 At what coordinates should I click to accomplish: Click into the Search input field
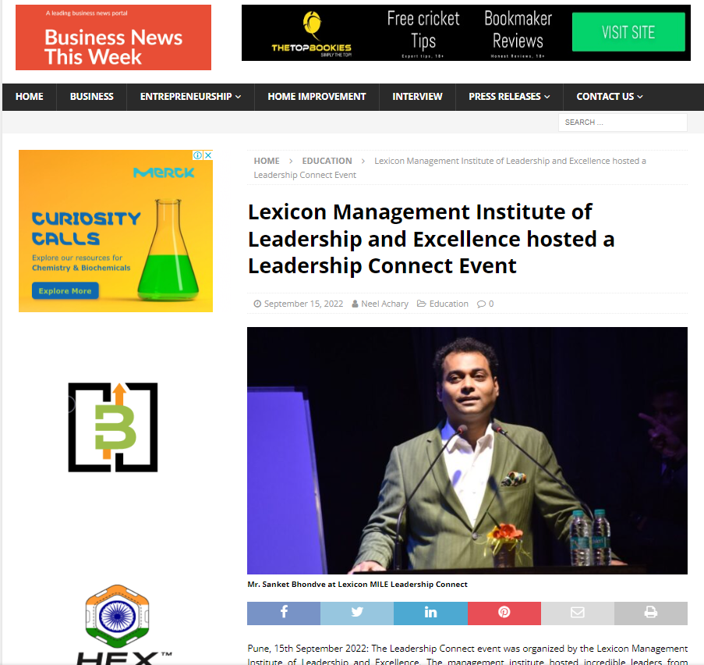coord(623,123)
